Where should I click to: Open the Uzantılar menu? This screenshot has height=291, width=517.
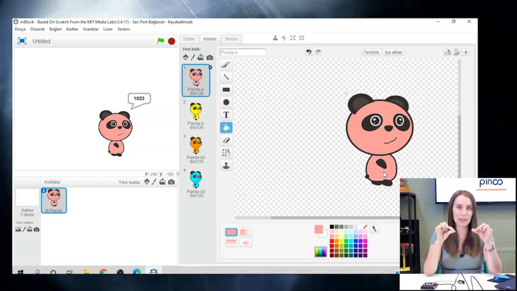tap(90, 29)
